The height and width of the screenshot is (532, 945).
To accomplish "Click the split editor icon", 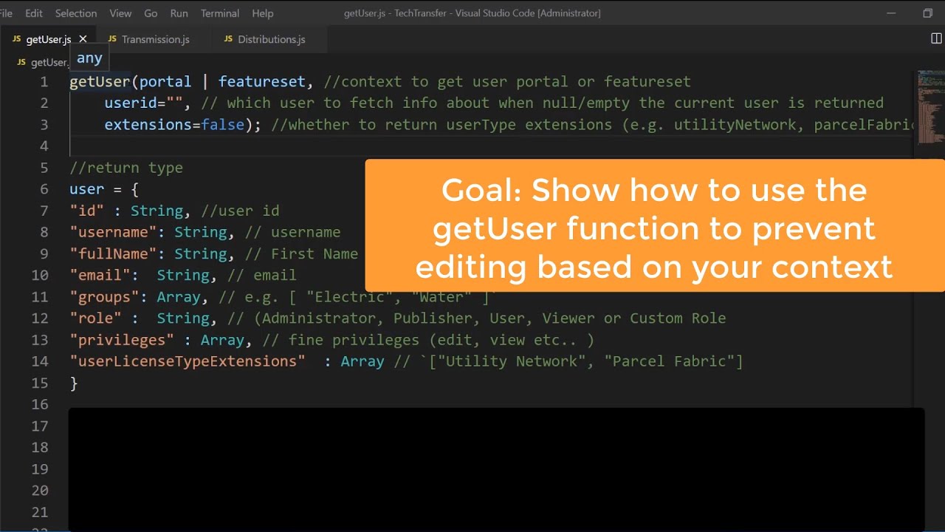I will point(936,38).
